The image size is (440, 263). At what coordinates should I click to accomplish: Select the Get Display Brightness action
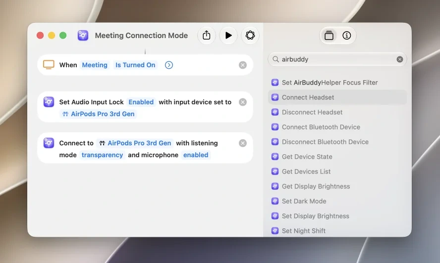[337, 186]
